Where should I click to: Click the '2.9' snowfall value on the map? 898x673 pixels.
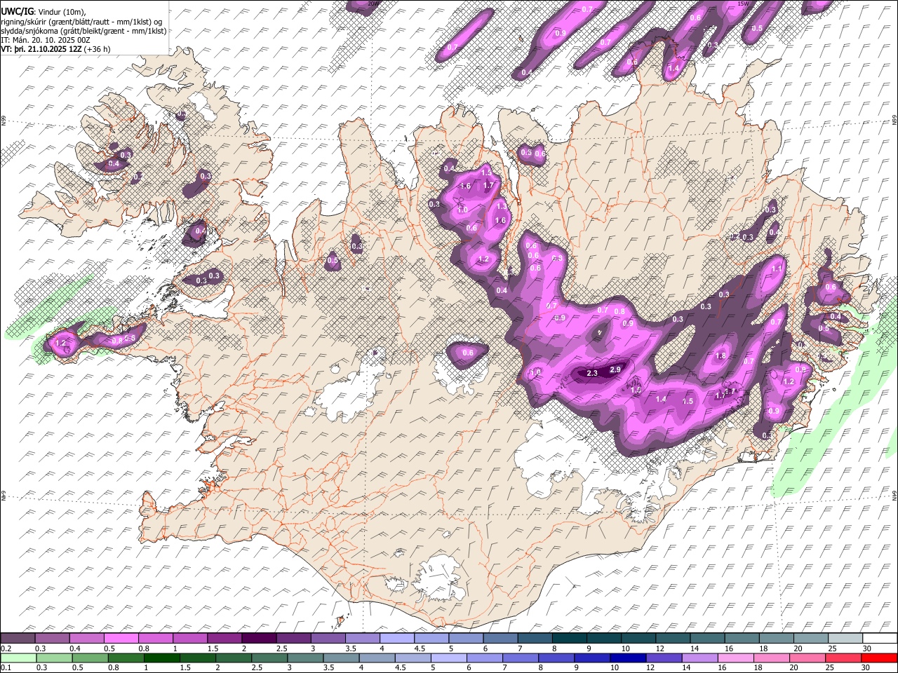click(x=615, y=369)
